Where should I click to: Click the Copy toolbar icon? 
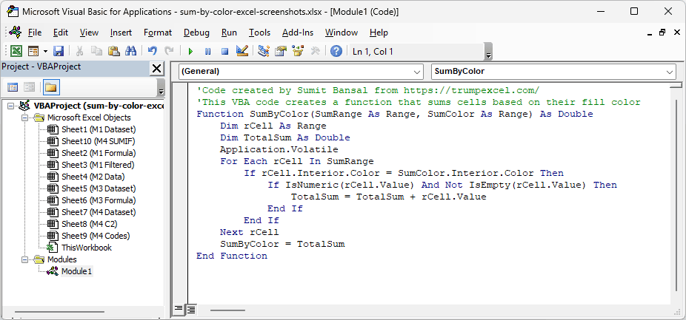pos(97,52)
